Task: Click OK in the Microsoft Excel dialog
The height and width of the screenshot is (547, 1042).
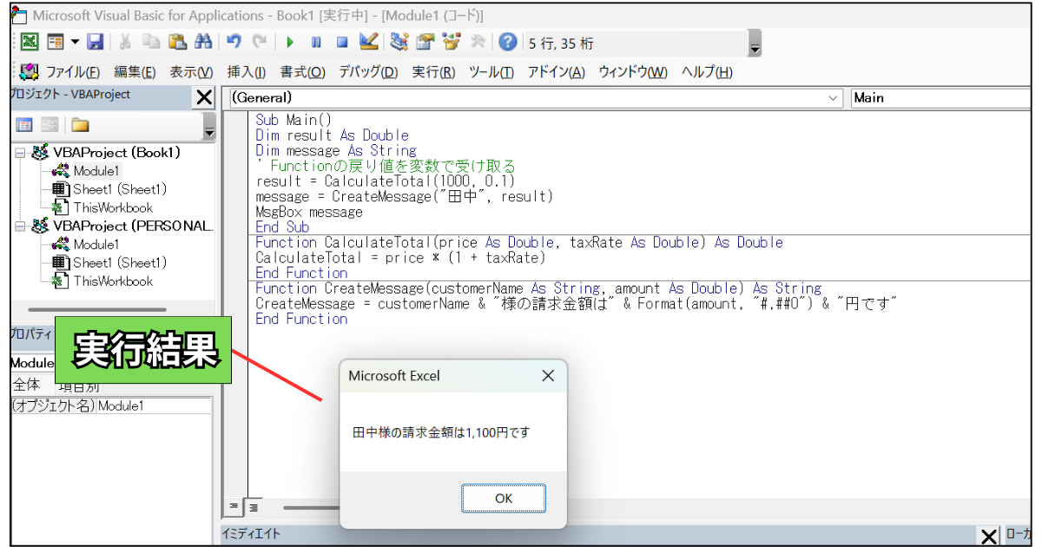Action: pyautogui.click(x=504, y=498)
